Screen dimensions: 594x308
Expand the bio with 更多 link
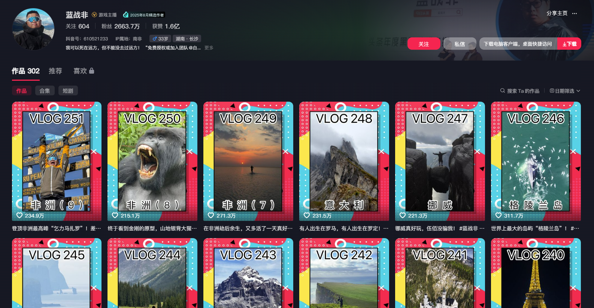click(x=209, y=48)
